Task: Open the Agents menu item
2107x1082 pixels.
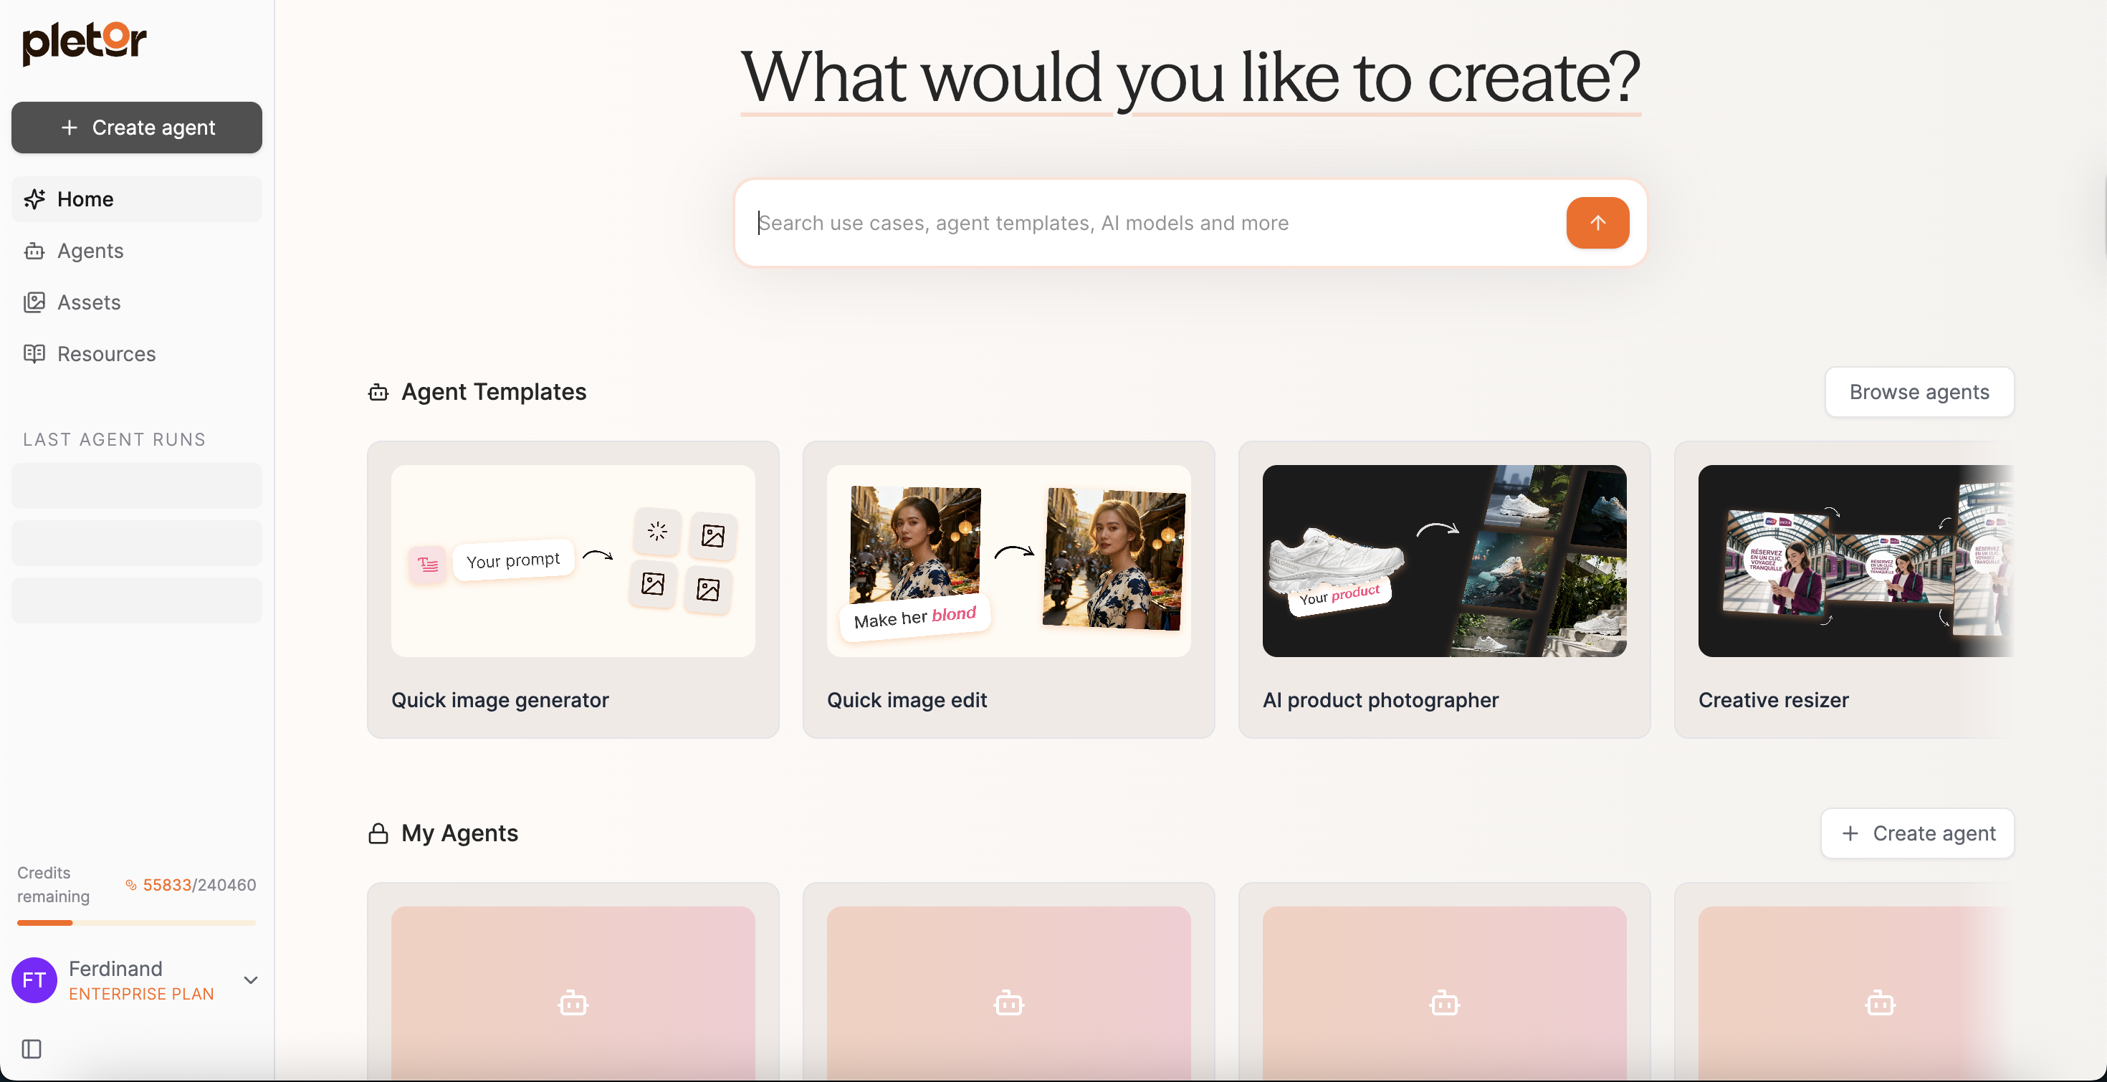Action: click(x=90, y=251)
